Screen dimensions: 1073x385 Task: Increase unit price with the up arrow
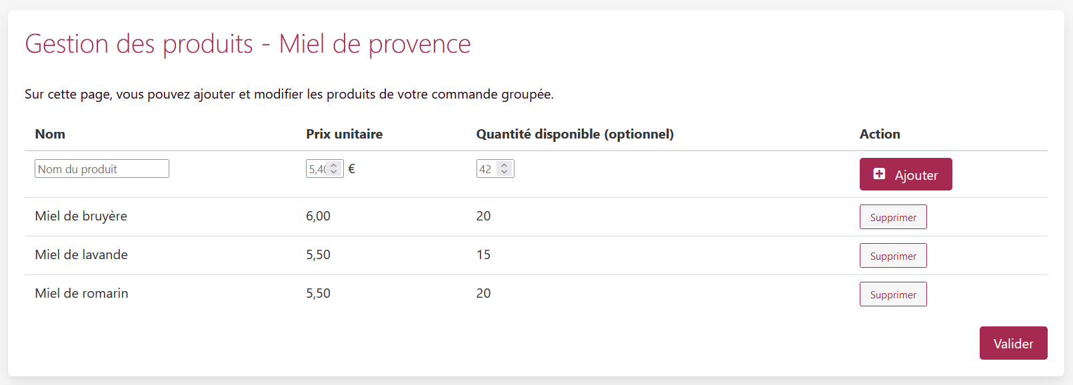point(334,165)
